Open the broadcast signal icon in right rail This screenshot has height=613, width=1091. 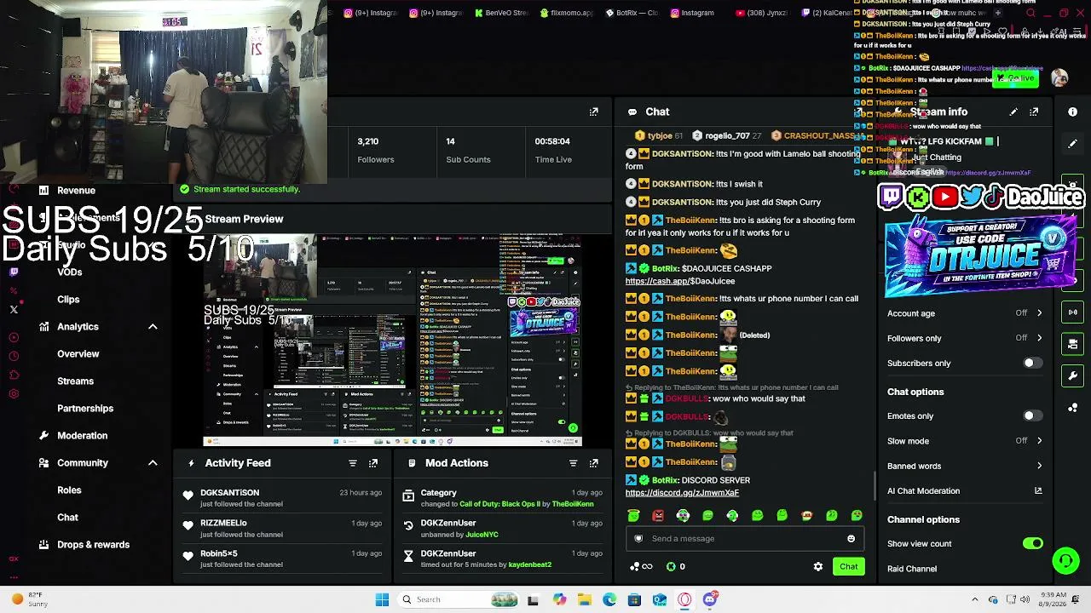coord(1072,312)
